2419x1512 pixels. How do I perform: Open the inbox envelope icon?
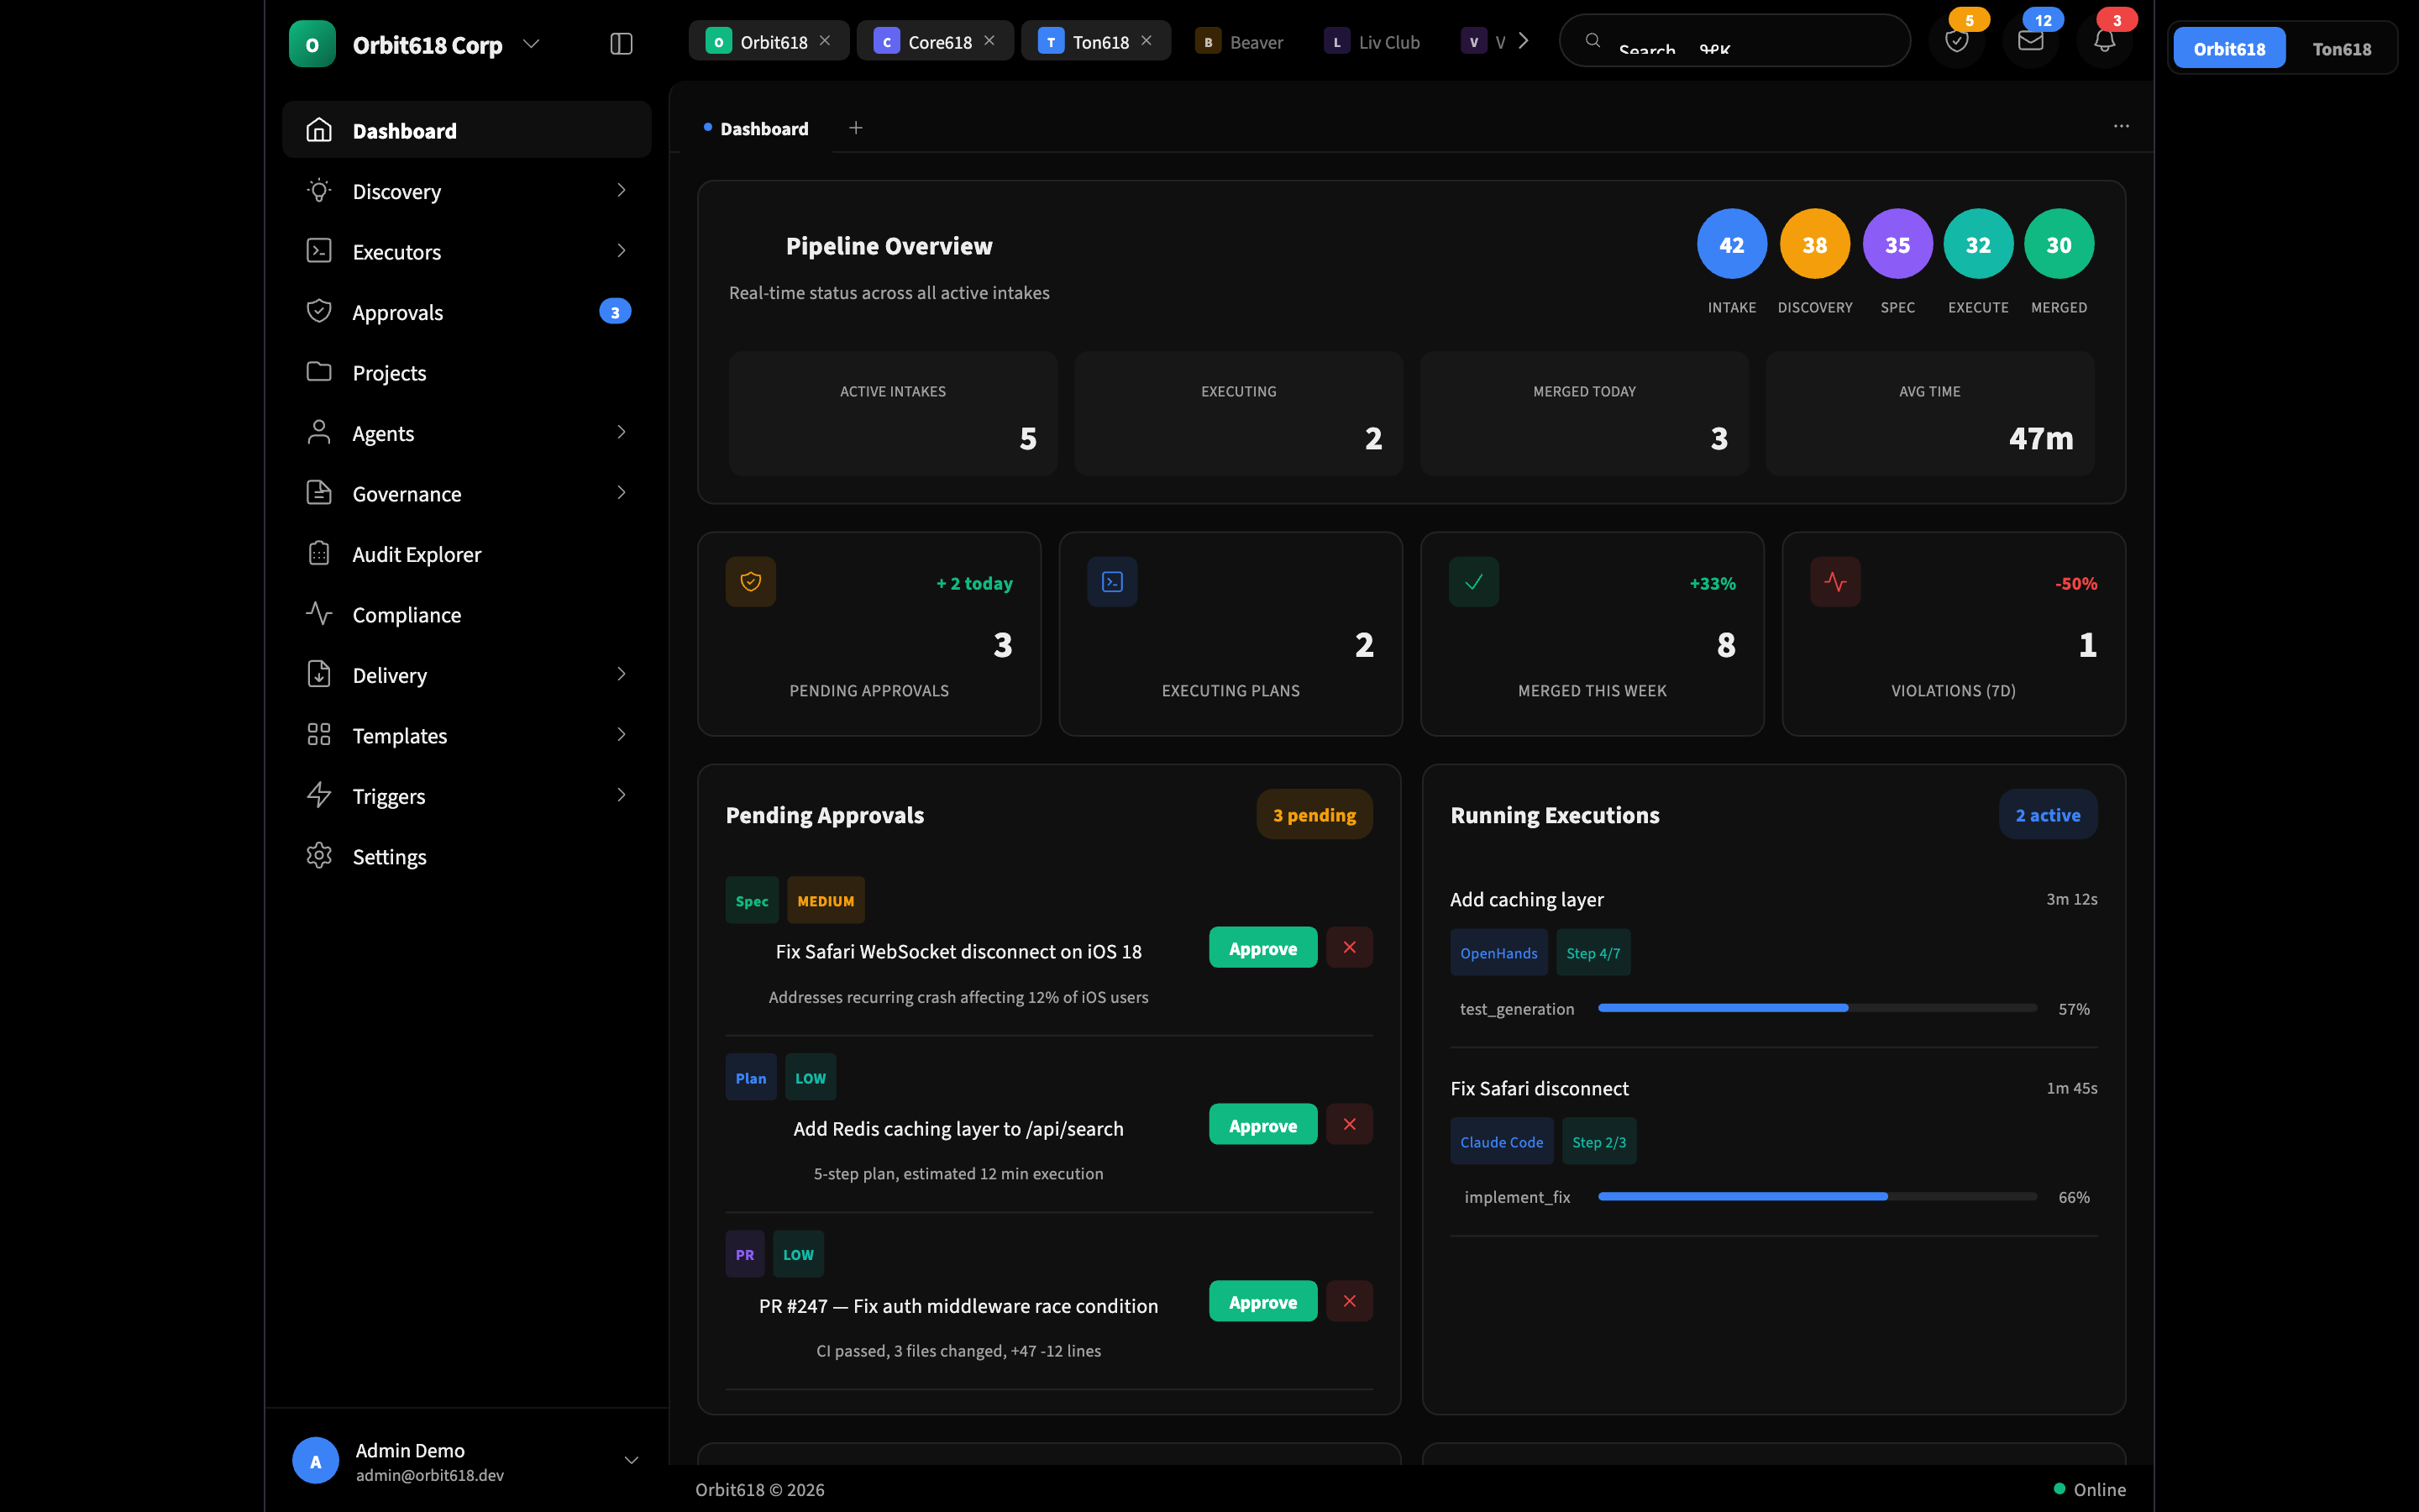2030,40
